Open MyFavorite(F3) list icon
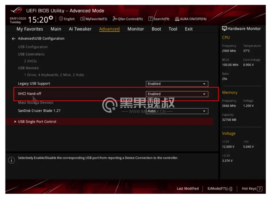271x205 pixels. click(x=83, y=19)
